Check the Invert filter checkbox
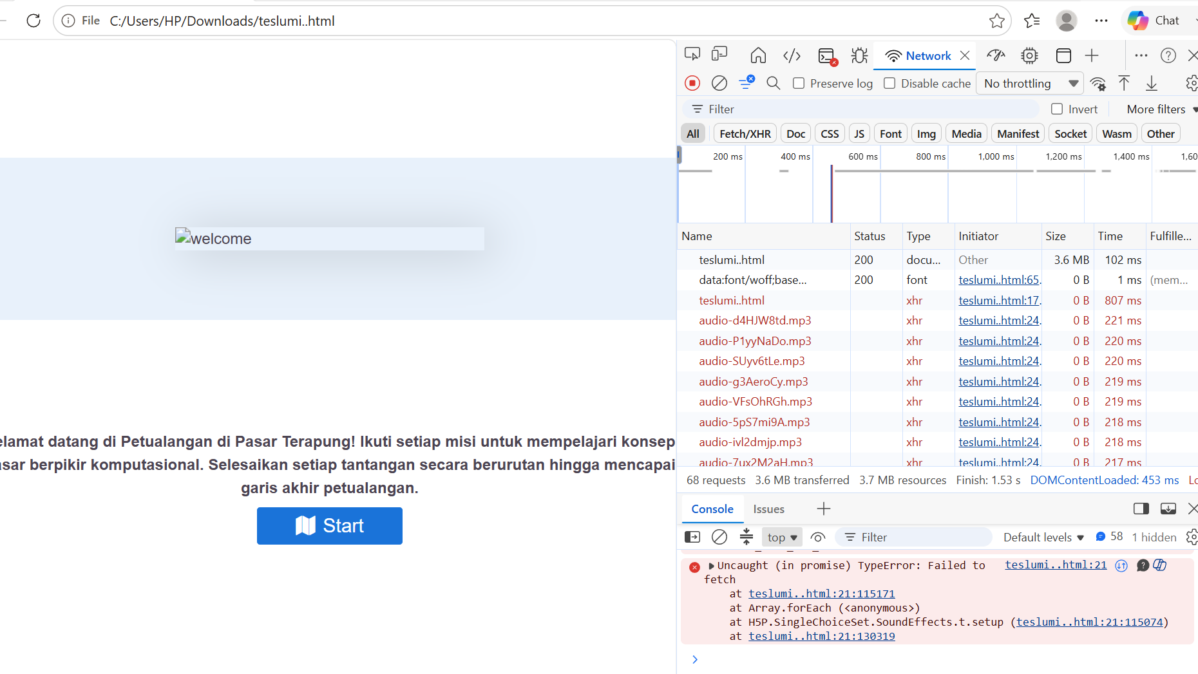The image size is (1198, 674). (1057, 109)
